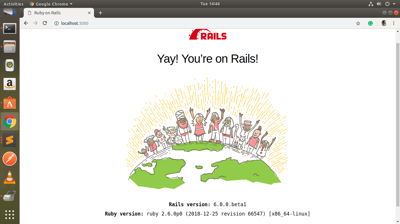Image resolution: width=400 pixels, height=224 pixels.
Task: Expand the system menu arrow
Action: (x=394, y=4)
